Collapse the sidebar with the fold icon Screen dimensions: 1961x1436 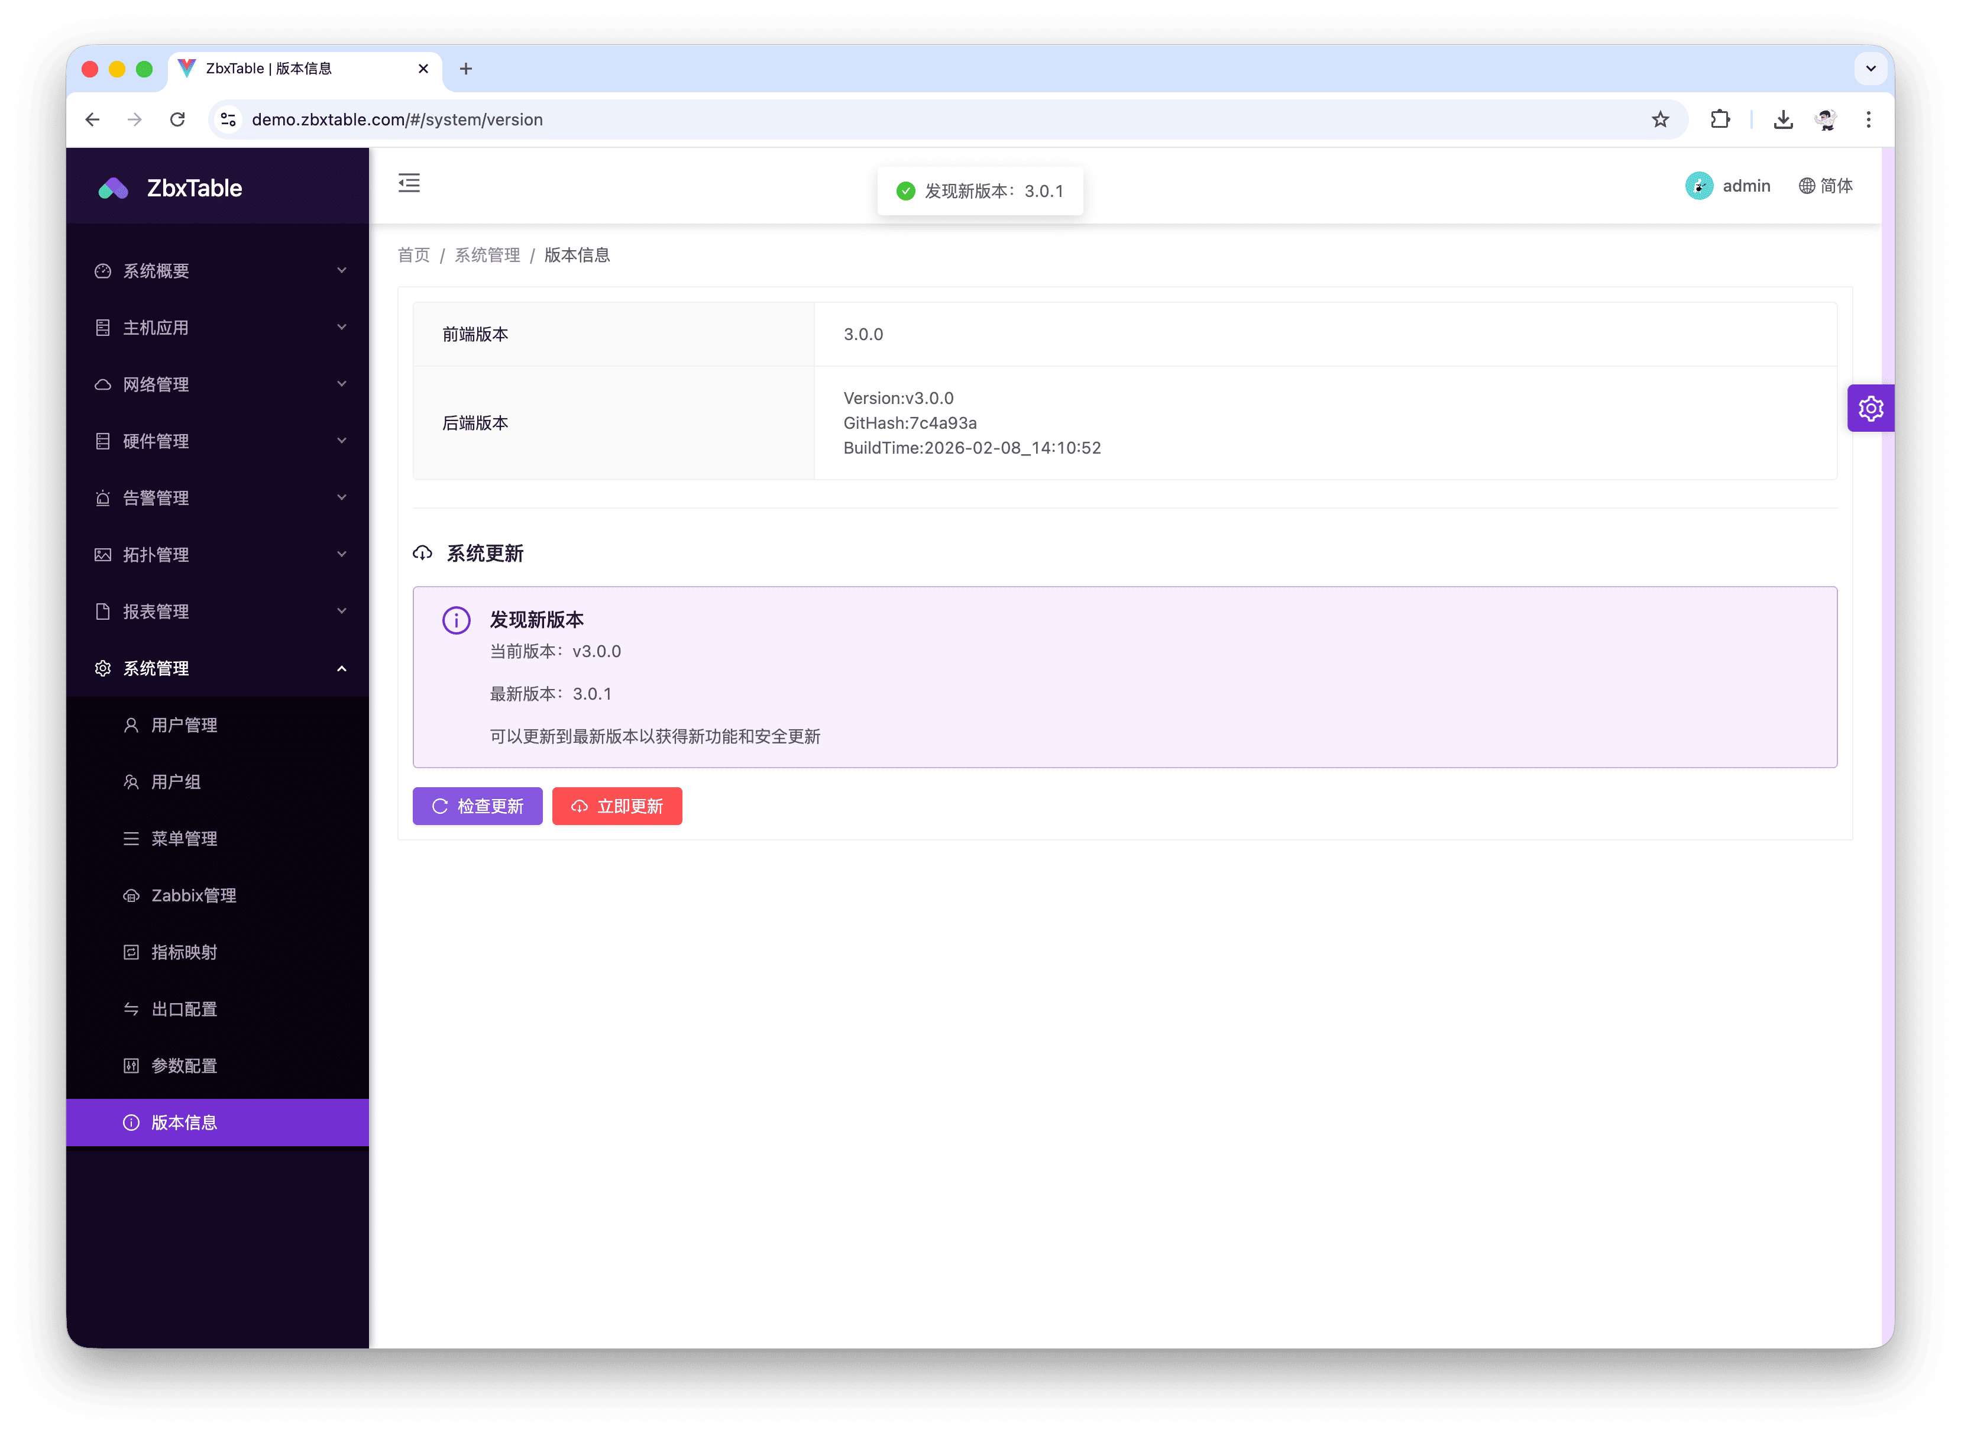click(x=409, y=183)
